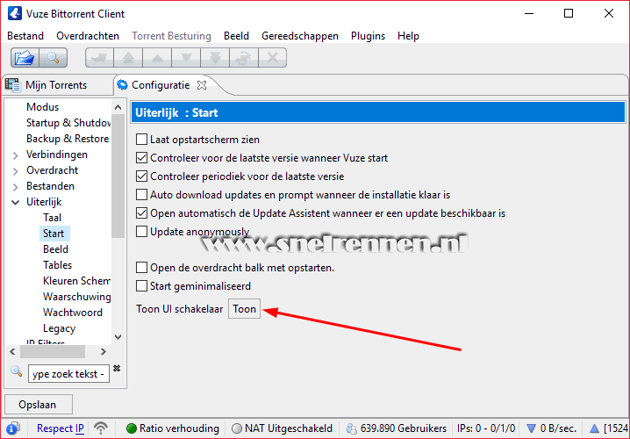
Task: Select Legacy in the settings tree
Action: tap(59, 328)
